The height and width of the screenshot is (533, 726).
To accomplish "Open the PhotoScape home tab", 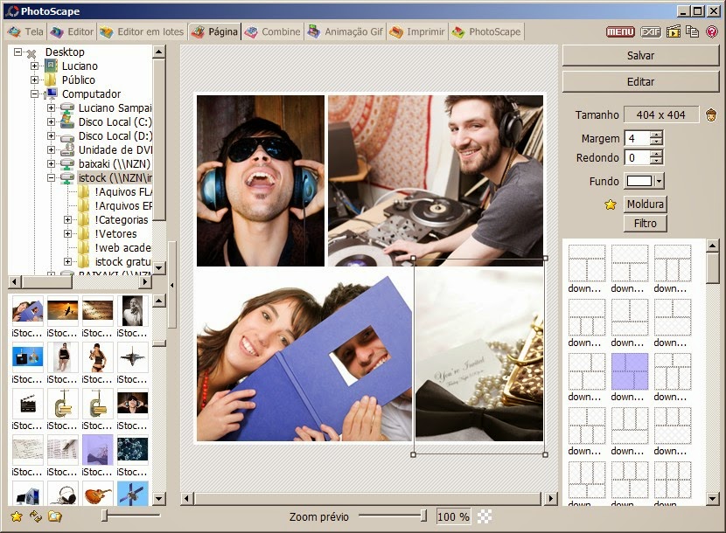I will [486, 32].
